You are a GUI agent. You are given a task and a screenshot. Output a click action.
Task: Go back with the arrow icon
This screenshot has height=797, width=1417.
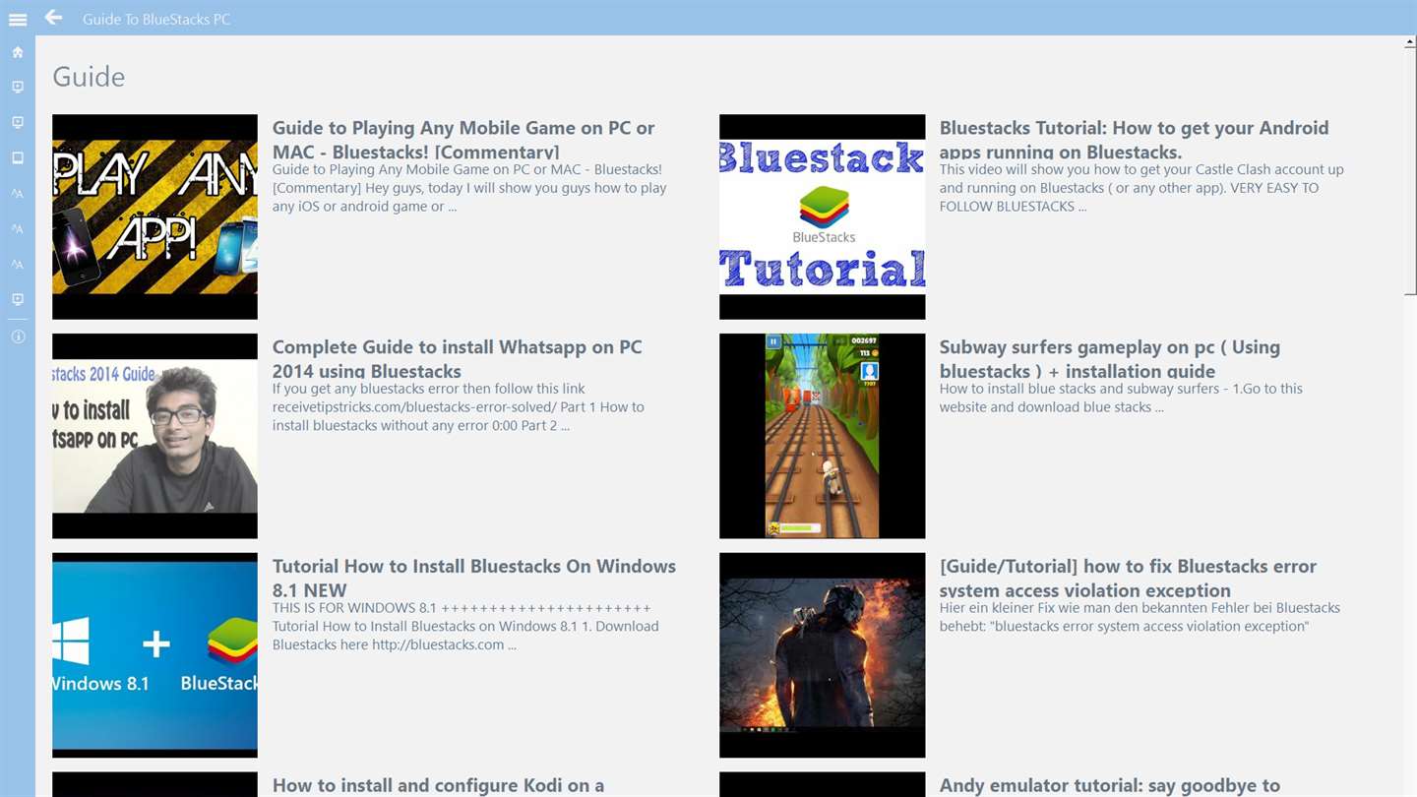point(53,18)
